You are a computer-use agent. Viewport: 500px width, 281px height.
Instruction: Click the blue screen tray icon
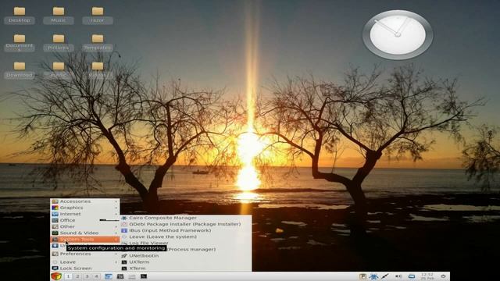pos(412,276)
